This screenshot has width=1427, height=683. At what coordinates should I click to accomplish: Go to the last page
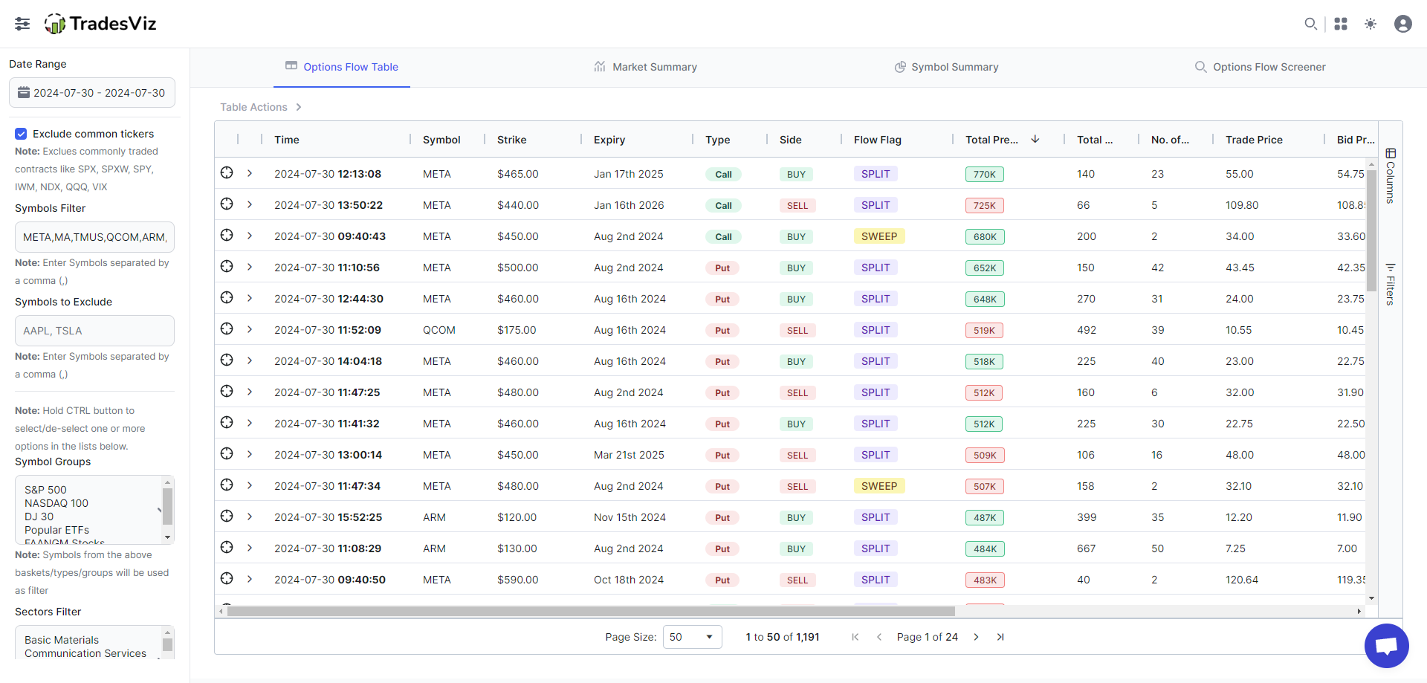(x=1000, y=637)
